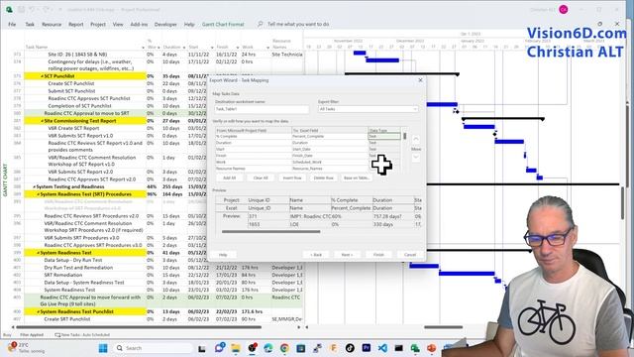Collapse the System Readiness Test Punchlist summary

[39, 311]
